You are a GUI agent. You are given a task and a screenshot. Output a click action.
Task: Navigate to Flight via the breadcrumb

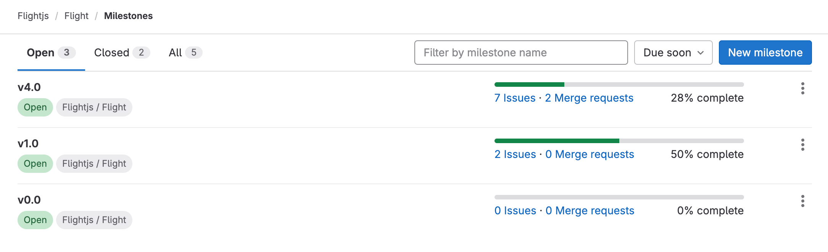click(76, 16)
